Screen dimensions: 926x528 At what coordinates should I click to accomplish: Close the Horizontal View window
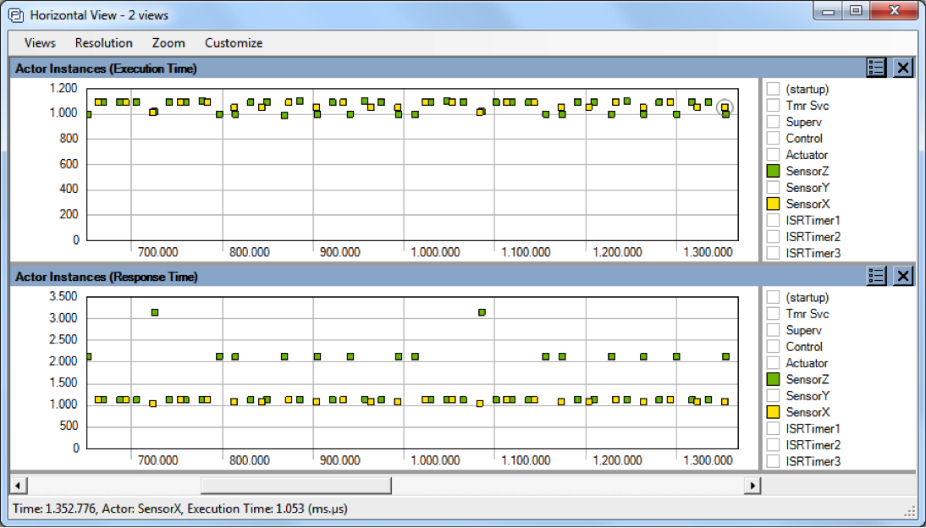click(894, 11)
